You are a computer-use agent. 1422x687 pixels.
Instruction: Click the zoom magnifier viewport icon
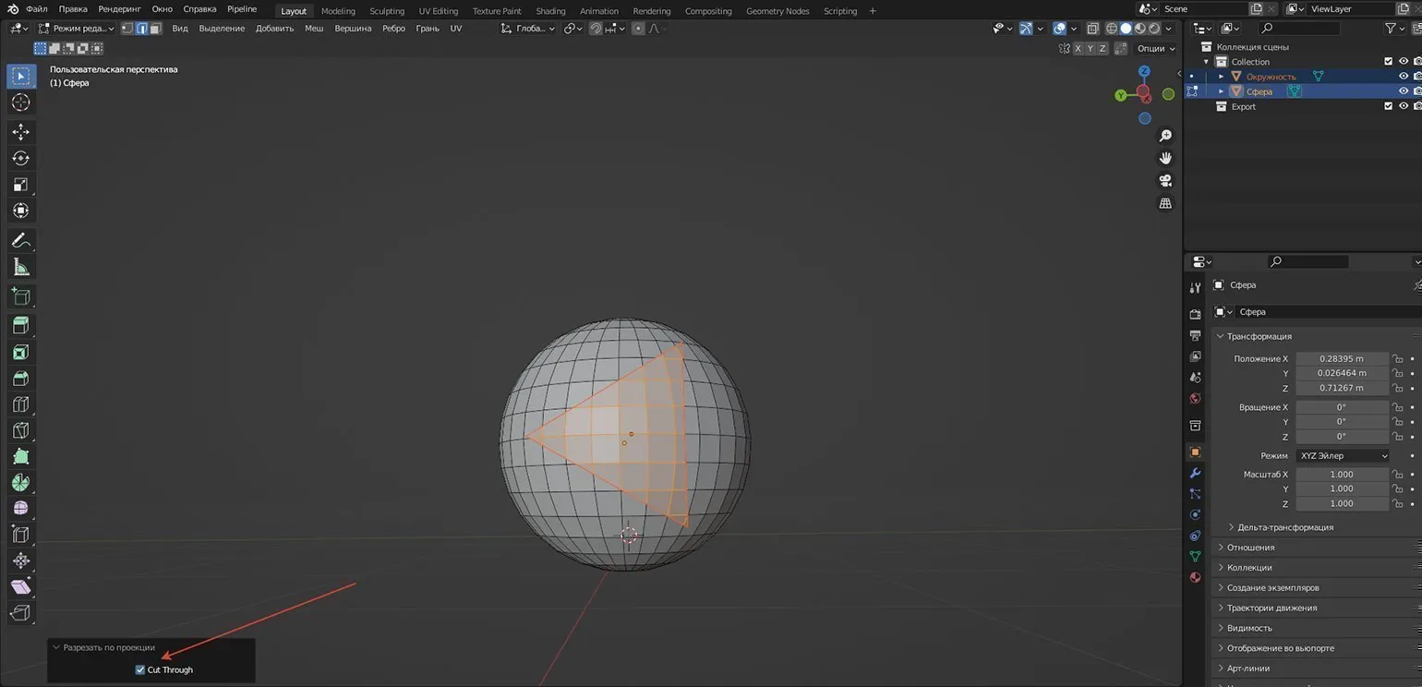1165,137
